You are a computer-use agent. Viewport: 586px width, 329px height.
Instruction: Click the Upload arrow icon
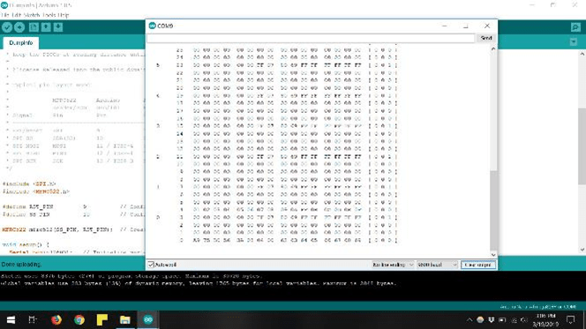click(19, 27)
